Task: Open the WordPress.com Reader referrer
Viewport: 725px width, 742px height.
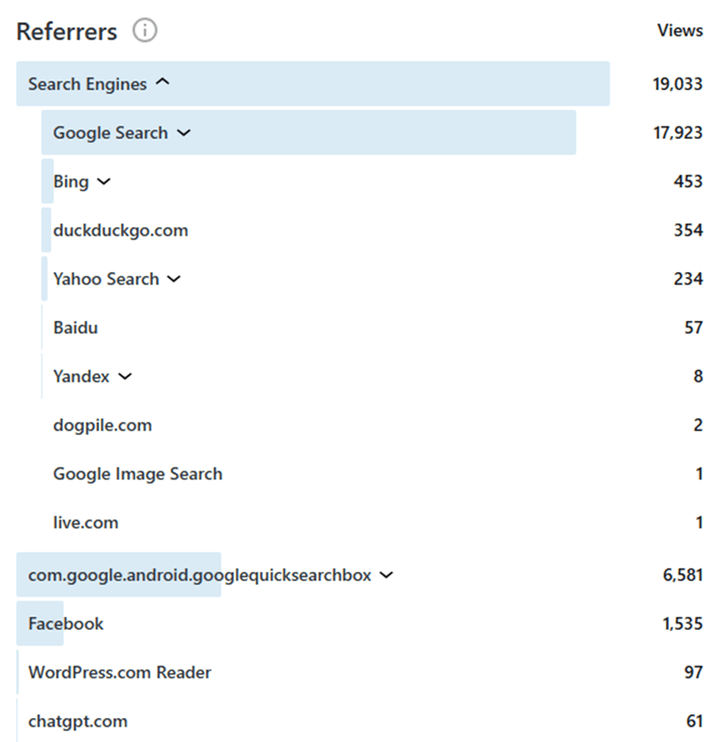Action: tap(119, 672)
